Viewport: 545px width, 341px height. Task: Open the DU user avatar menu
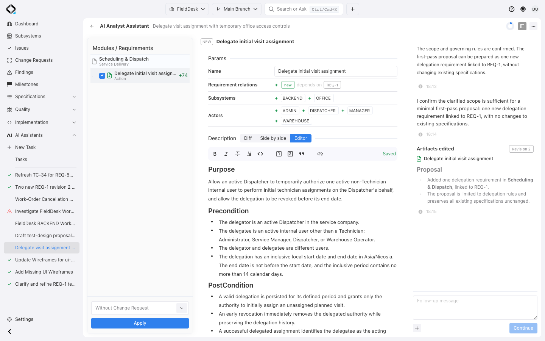535,9
